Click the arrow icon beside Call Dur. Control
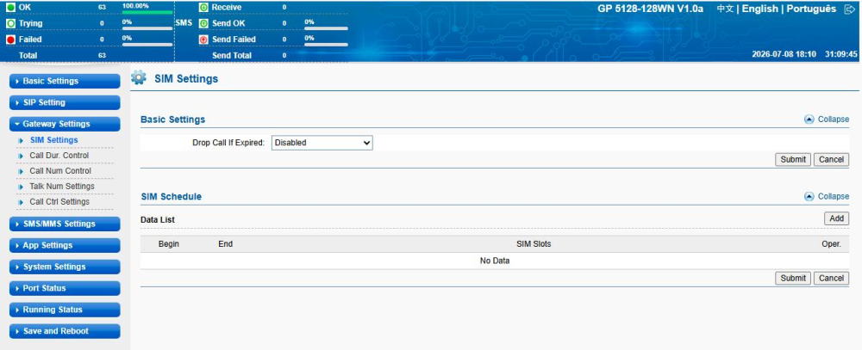Viewport: 862px width, 350px height. [21, 156]
